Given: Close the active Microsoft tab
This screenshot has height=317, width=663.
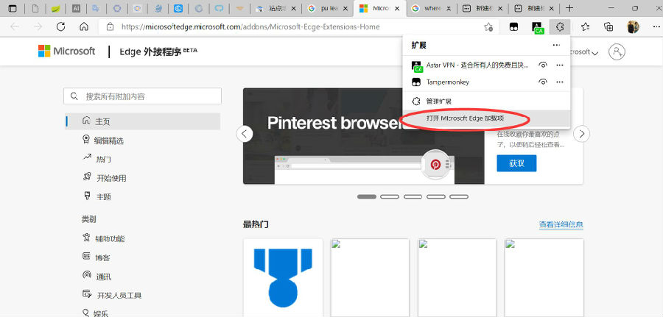Looking at the screenshot, I should 396,8.
